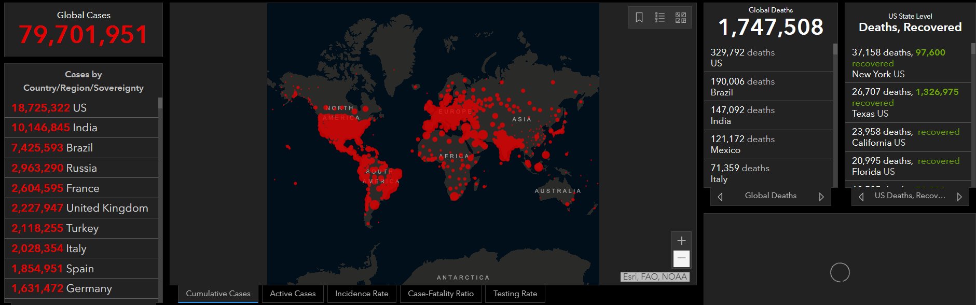Open the basemap gallery grid icon
The height and width of the screenshot is (305, 976).
681,18
